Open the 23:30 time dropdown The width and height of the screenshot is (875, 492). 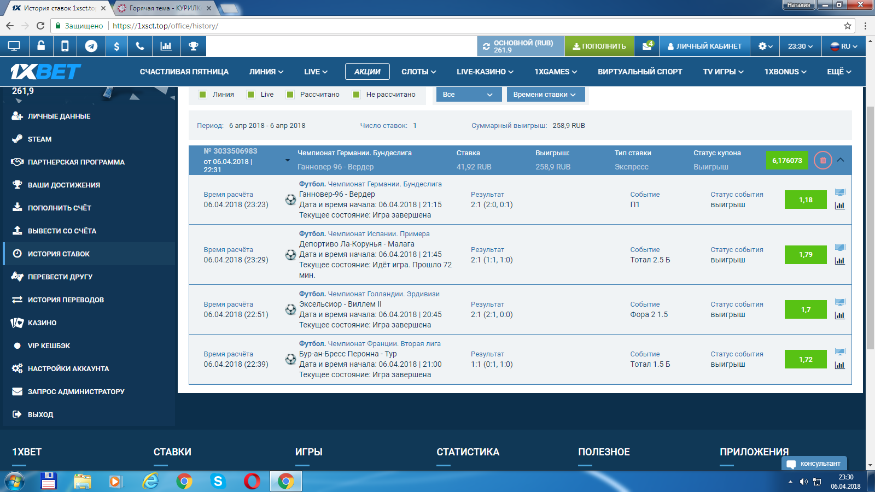tap(800, 46)
